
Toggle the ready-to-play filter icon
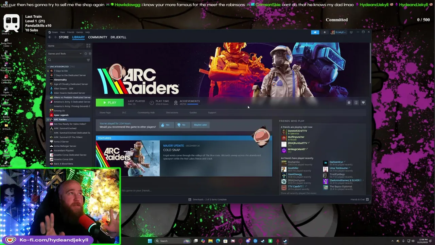tap(90, 53)
